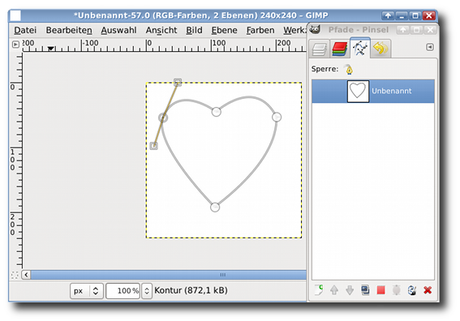Convert selection to path
This screenshot has width=460, height=321.
397,290
